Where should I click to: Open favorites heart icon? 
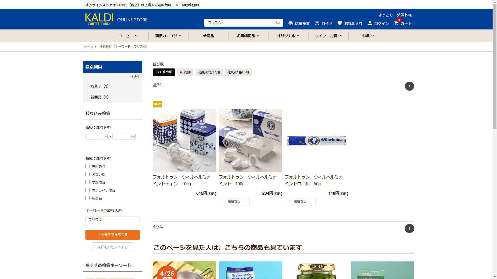pyautogui.click(x=340, y=23)
